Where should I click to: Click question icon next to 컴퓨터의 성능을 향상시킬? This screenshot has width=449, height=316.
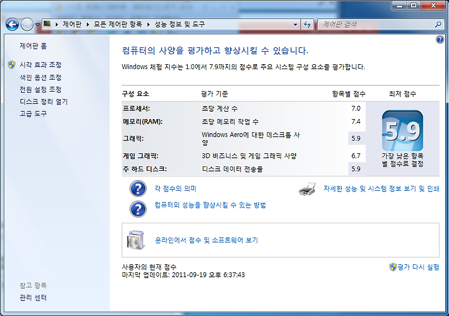(x=138, y=209)
